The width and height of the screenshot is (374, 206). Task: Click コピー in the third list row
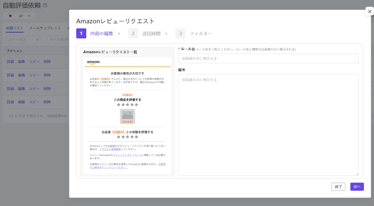34,89
